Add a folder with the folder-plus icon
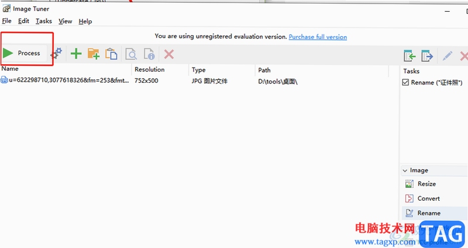 point(94,54)
